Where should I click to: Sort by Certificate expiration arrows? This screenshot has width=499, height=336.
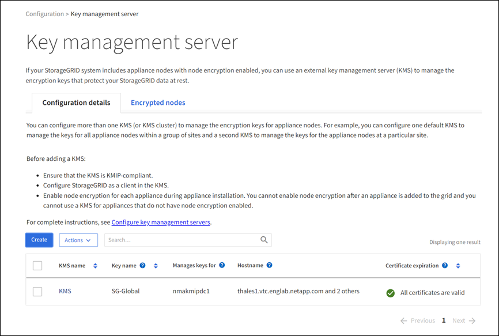tap(458, 266)
